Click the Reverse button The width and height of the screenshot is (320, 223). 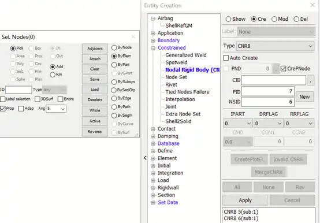[95, 132]
